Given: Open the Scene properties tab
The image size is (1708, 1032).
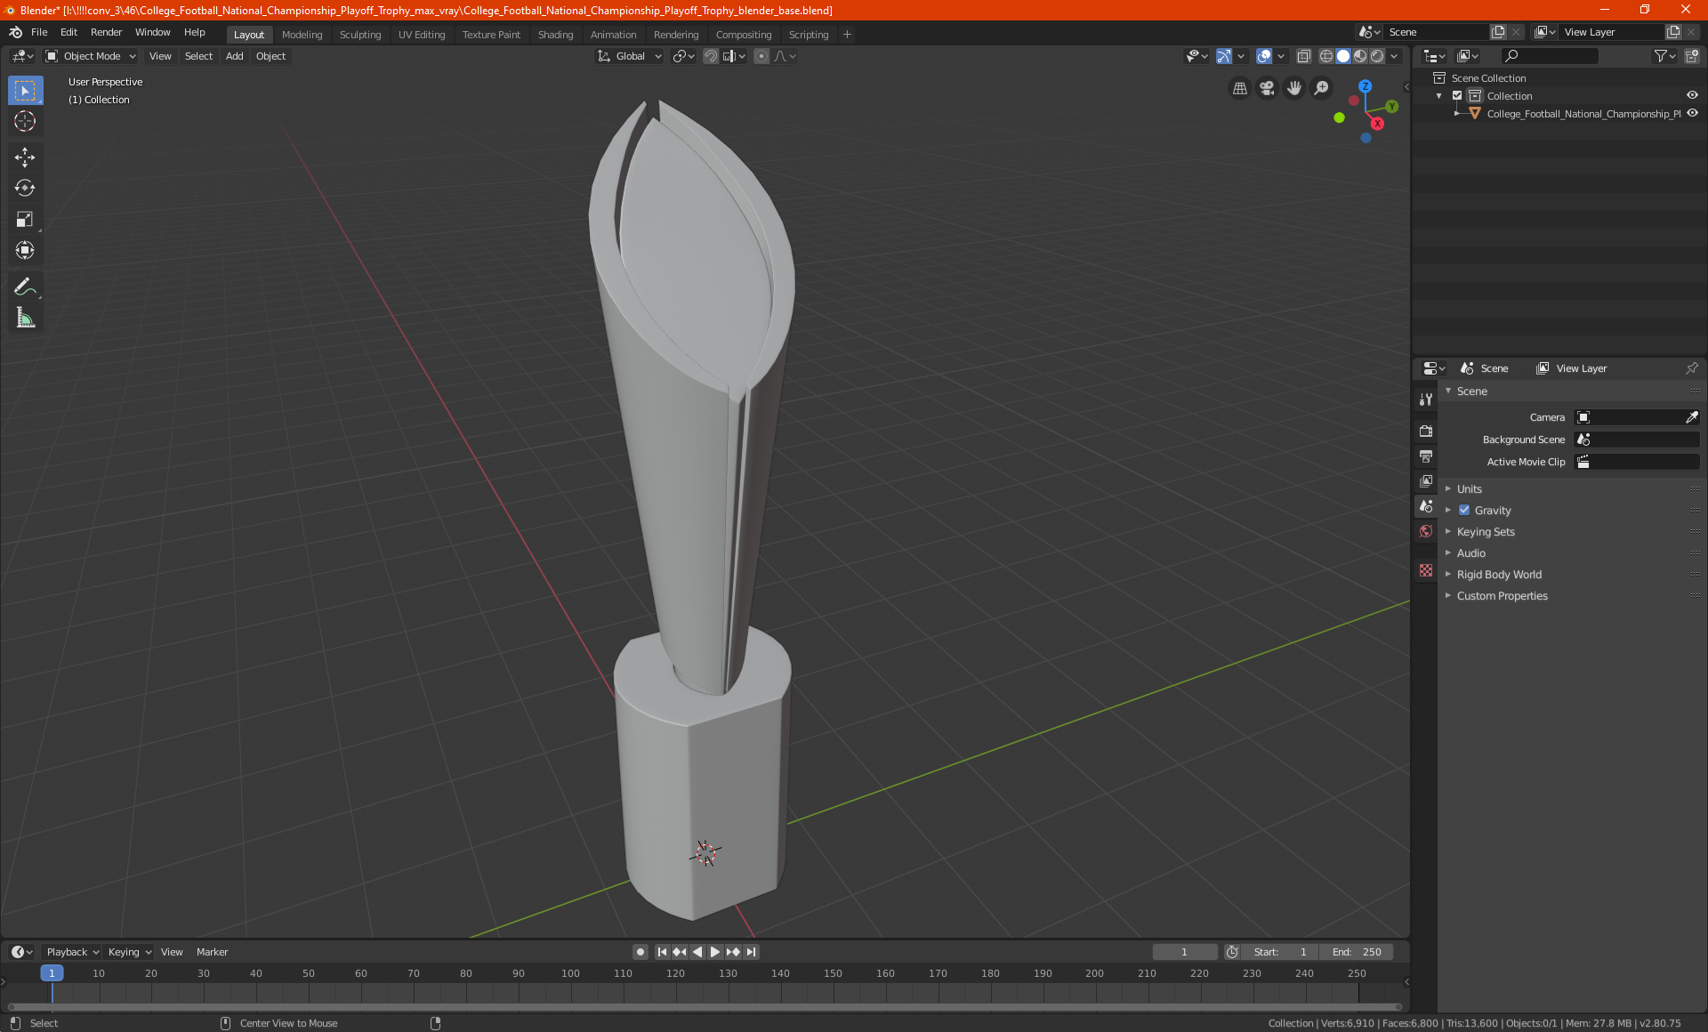Looking at the screenshot, I should coord(1426,506).
